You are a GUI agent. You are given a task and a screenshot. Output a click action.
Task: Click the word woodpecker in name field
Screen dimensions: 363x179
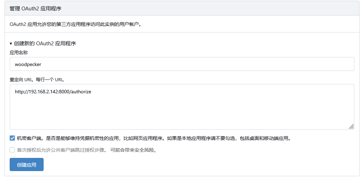tap(28, 64)
